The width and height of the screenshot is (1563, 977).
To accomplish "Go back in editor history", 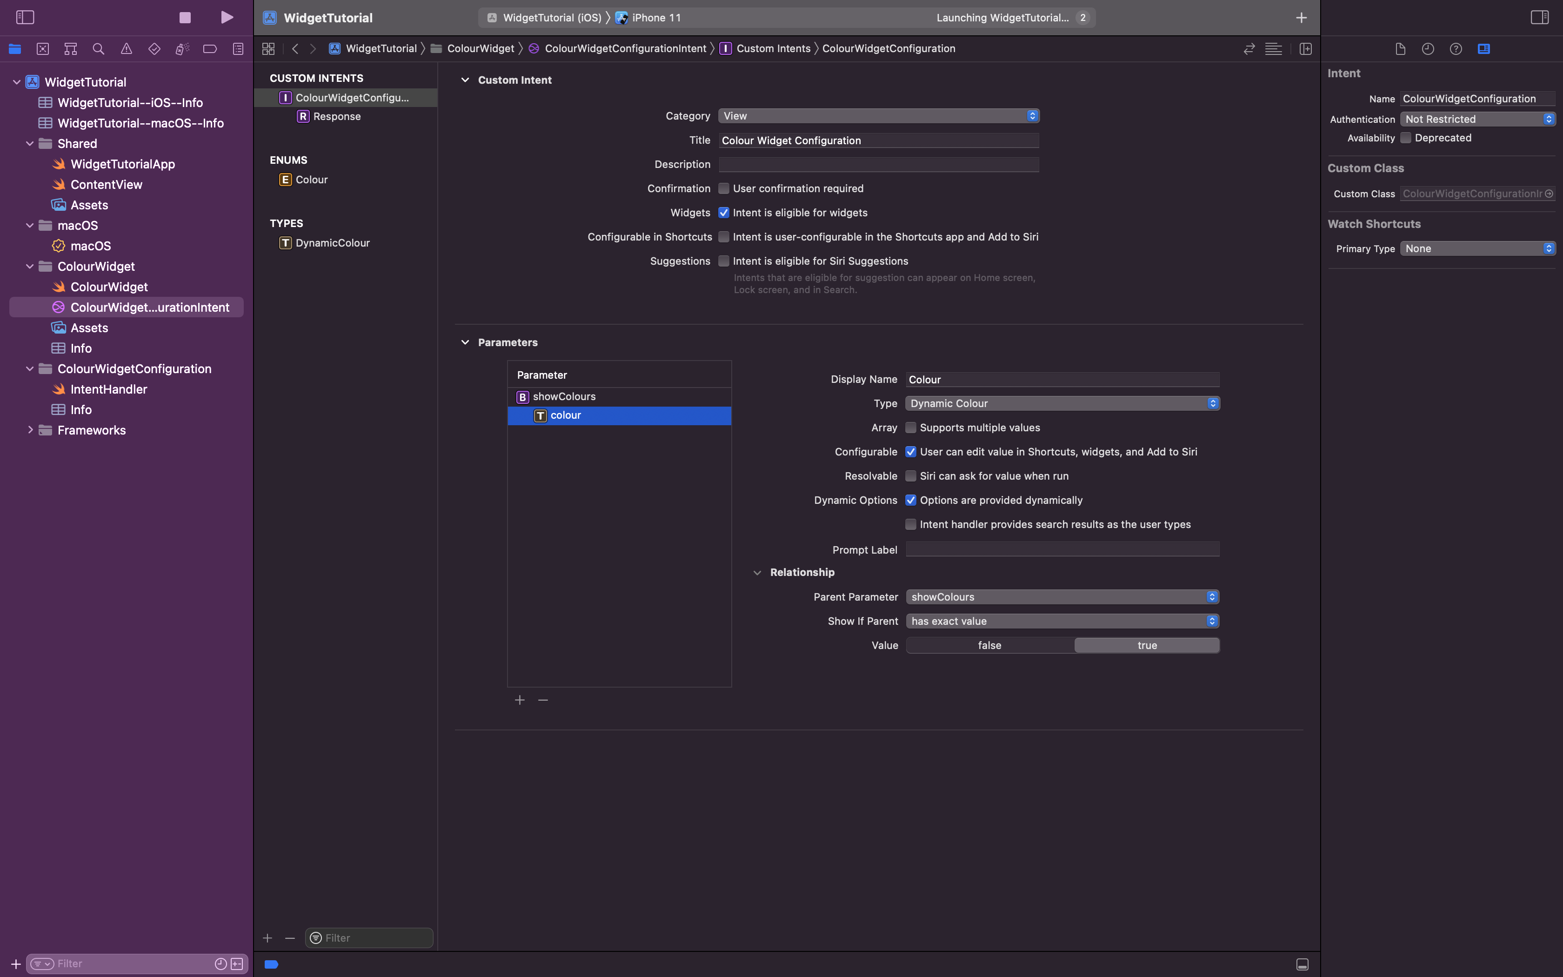I will pyautogui.click(x=295, y=48).
